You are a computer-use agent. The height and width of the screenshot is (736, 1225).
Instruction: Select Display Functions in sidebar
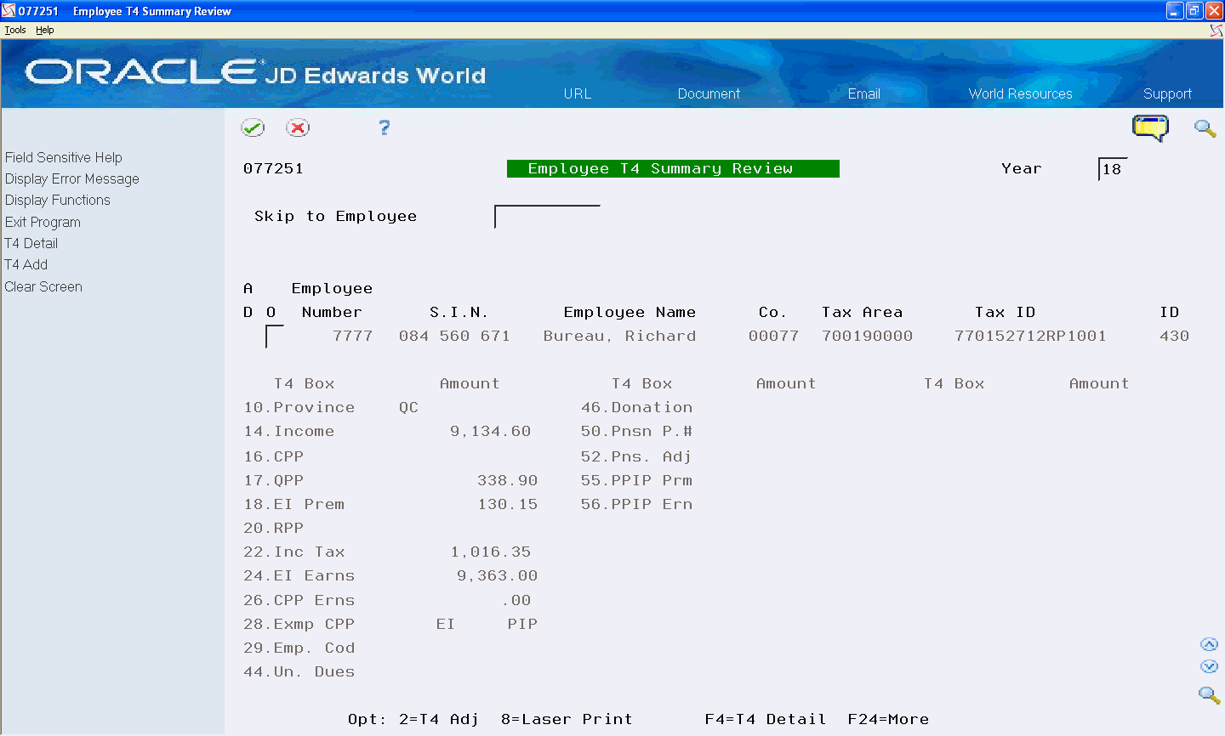58,200
